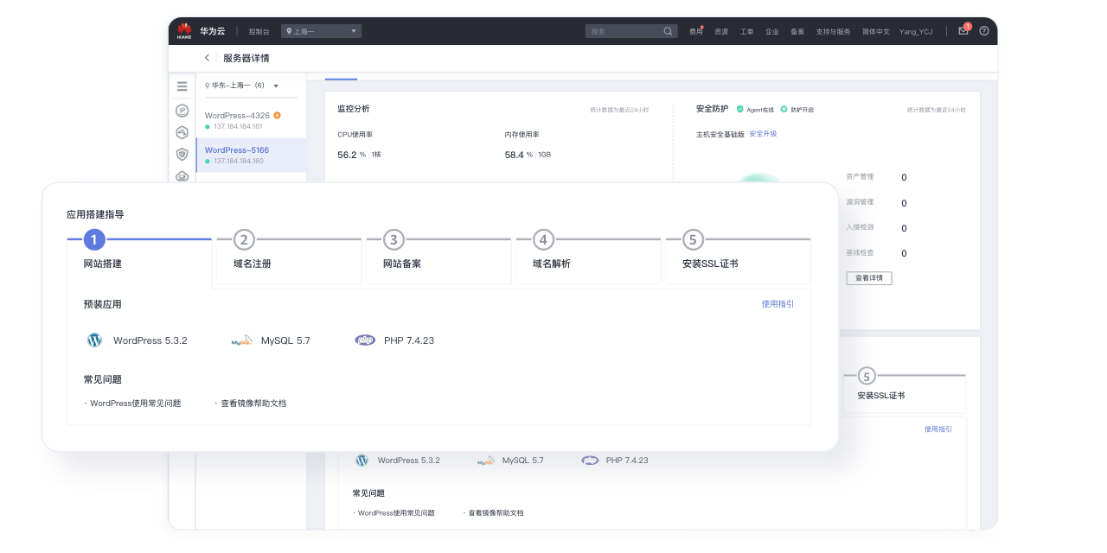Click the shield security icon in left sidebar
1107x553 pixels.
(182, 155)
